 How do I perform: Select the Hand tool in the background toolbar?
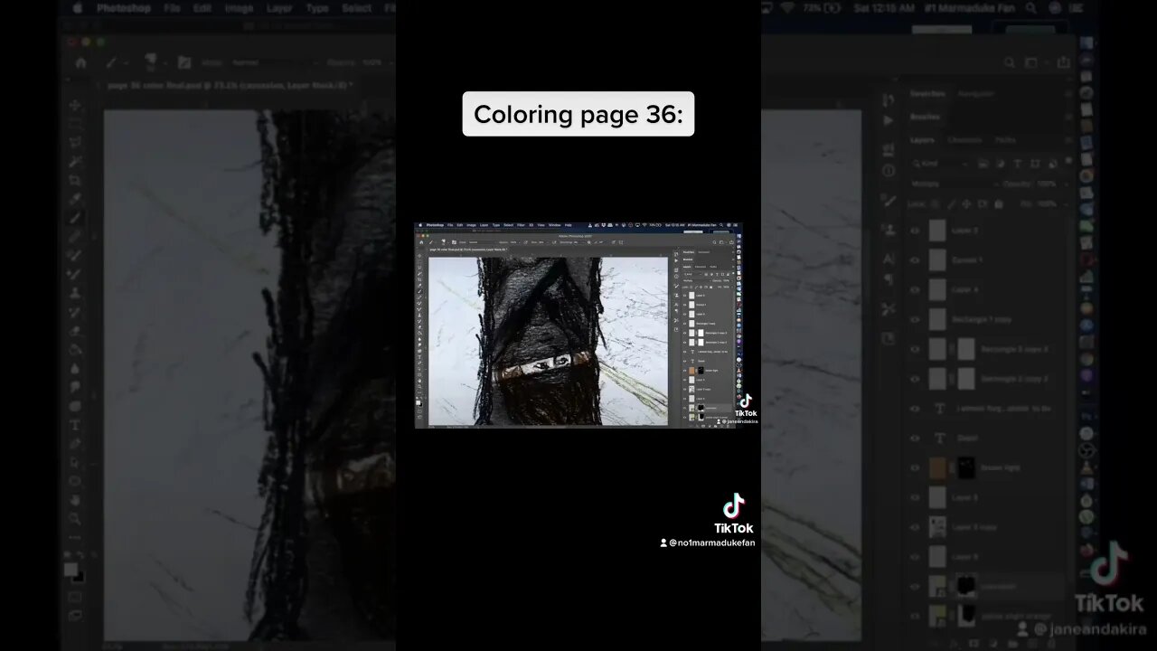coord(76,500)
